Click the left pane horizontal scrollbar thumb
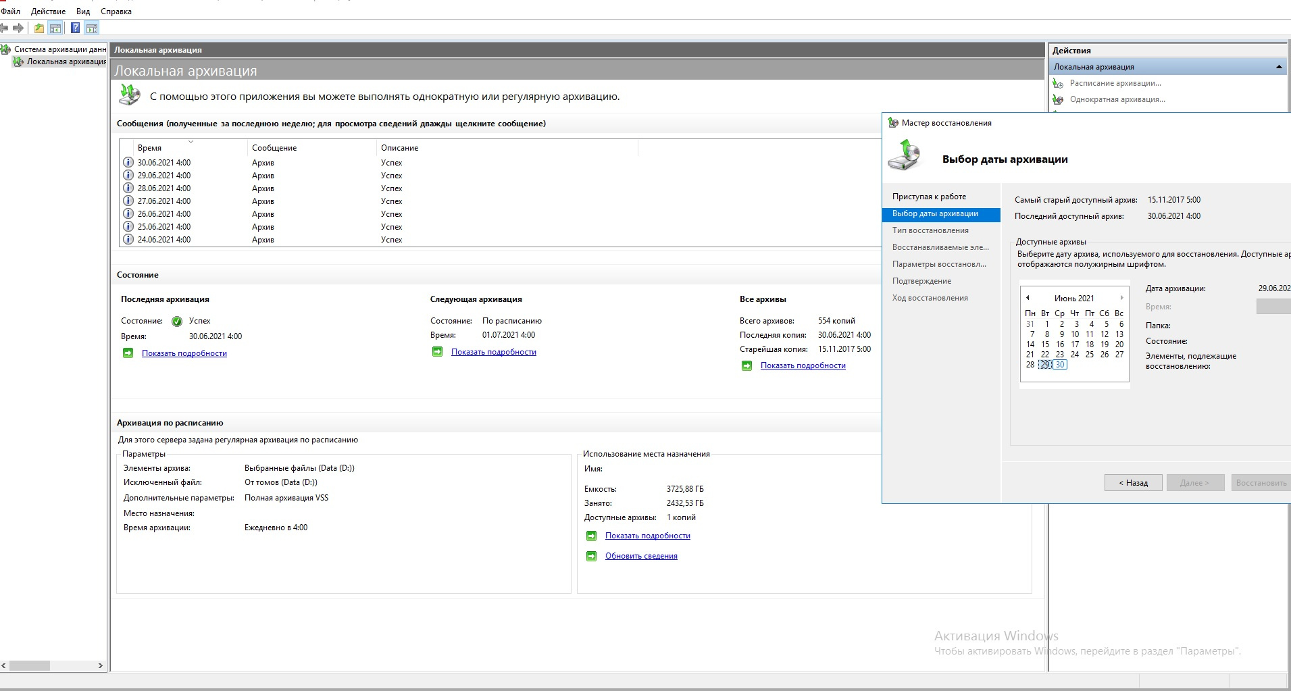The image size is (1291, 691). click(x=29, y=666)
